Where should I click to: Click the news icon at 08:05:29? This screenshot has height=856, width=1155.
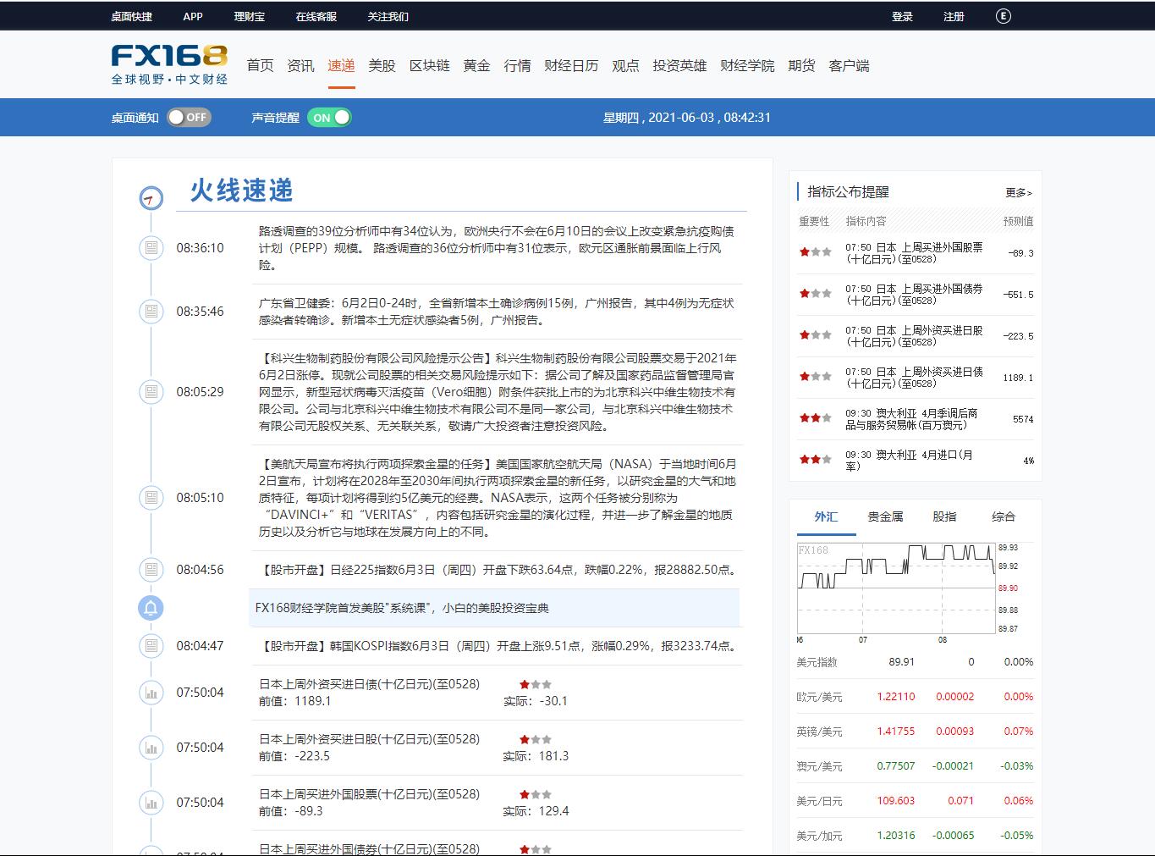(x=151, y=392)
